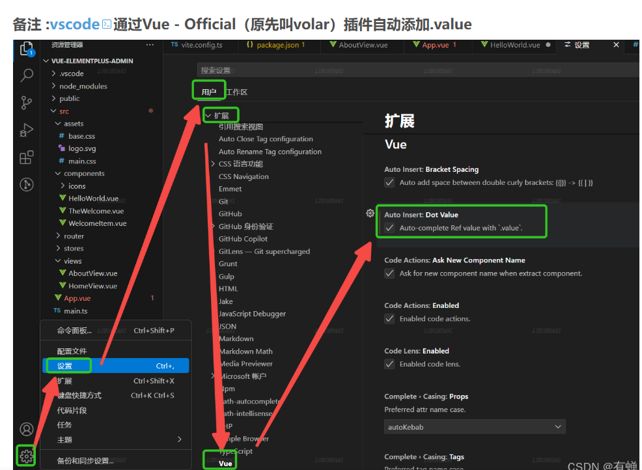
Task: Open main.ts in the explorer tree
Action: pos(76,311)
